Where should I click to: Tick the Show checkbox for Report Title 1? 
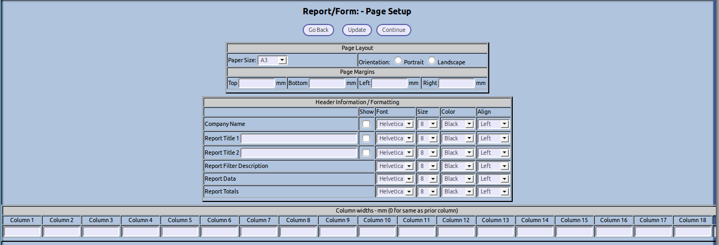tap(366, 138)
